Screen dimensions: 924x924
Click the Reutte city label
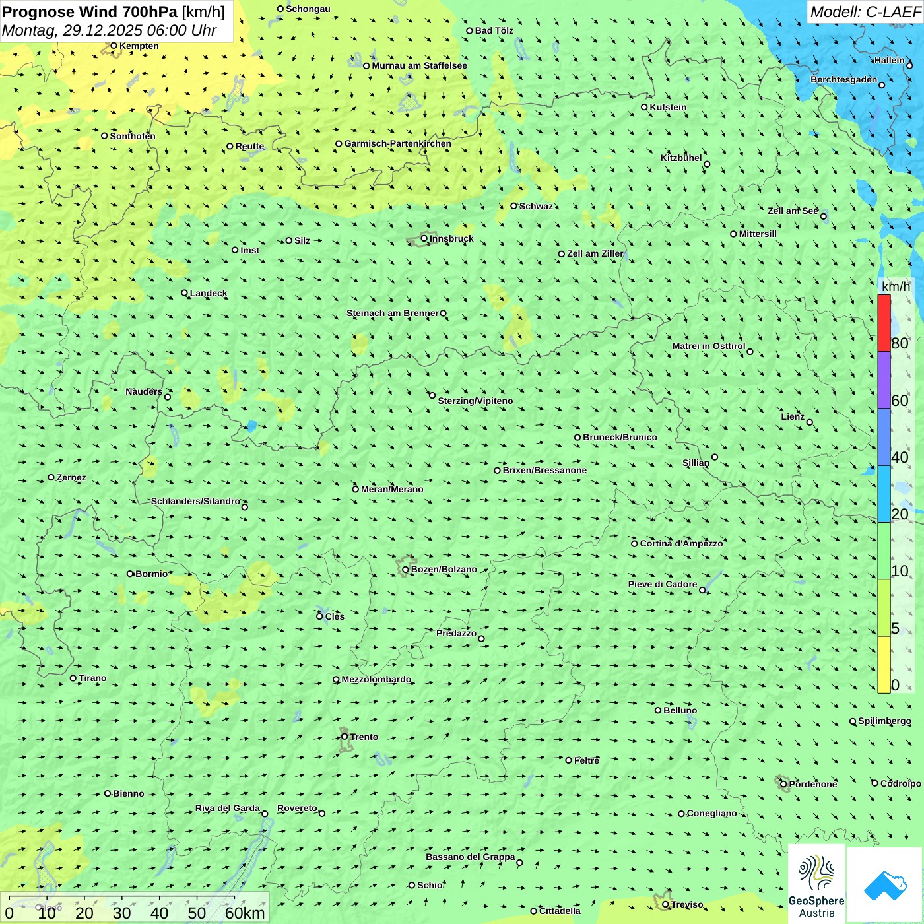pos(249,146)
